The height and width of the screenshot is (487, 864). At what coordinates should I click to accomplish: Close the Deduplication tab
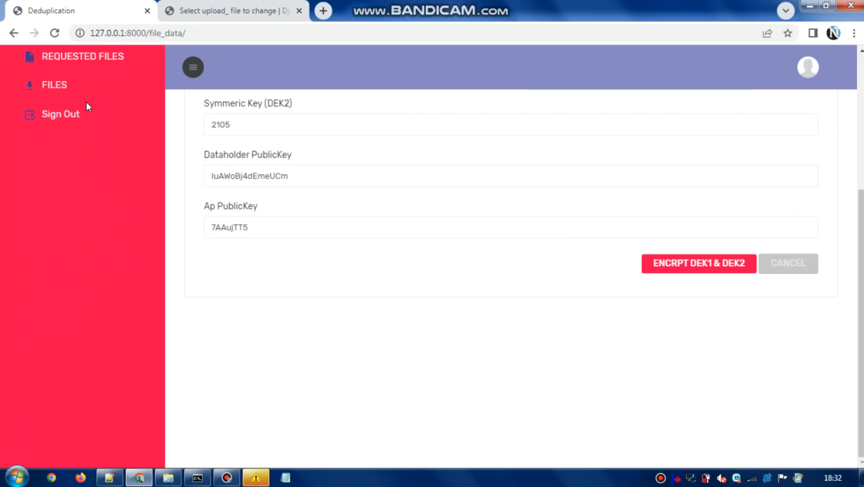(147, 11)
